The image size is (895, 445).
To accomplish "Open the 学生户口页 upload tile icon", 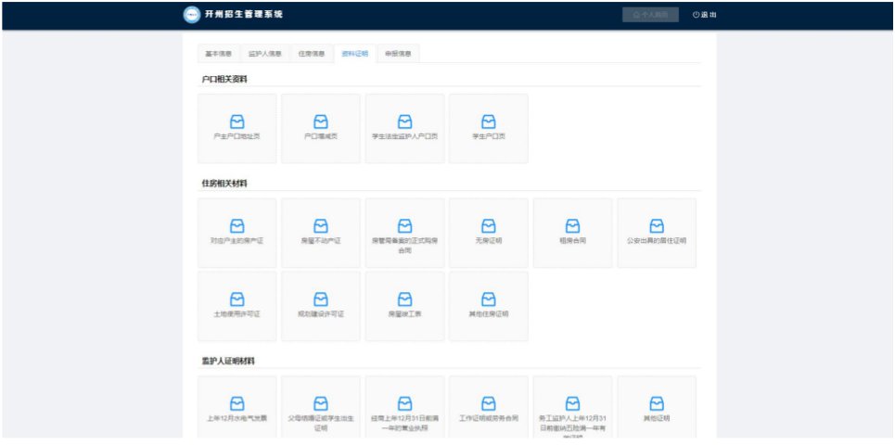I will coord(489,121).
